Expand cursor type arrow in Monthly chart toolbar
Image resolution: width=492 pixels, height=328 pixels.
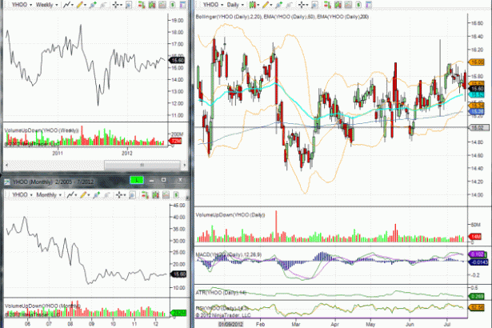pyautogui.click(x=125, y=195)
